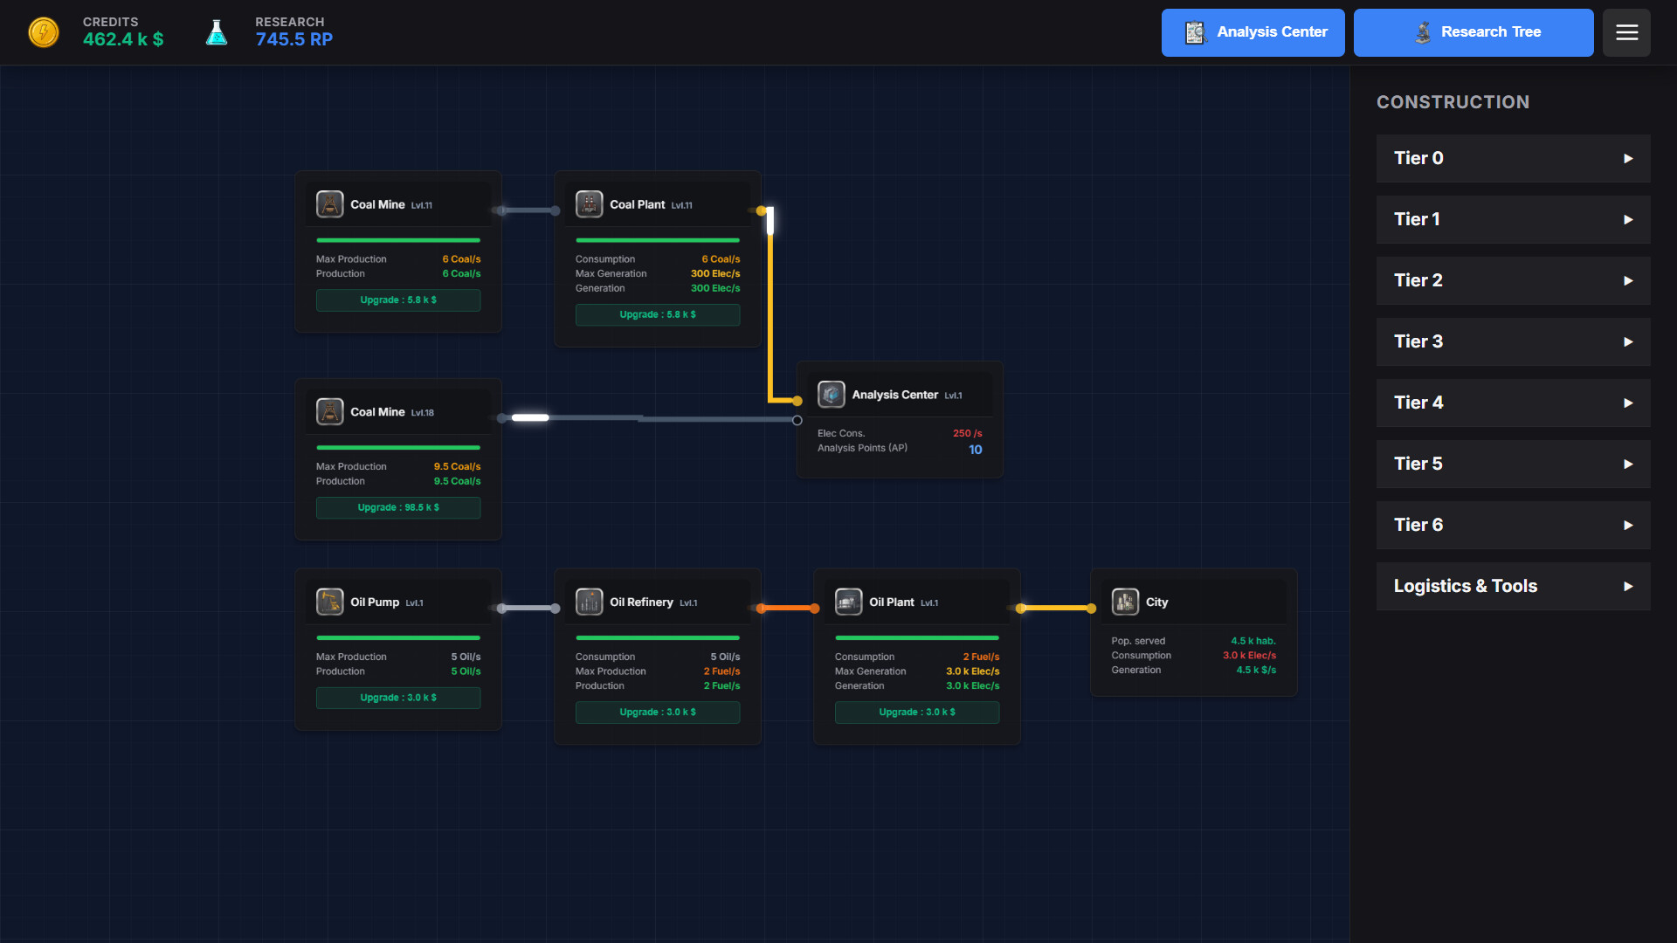Click the Coal Plant node icon
This screenshot has height=943, width=1677.
[x=589, y=204]
